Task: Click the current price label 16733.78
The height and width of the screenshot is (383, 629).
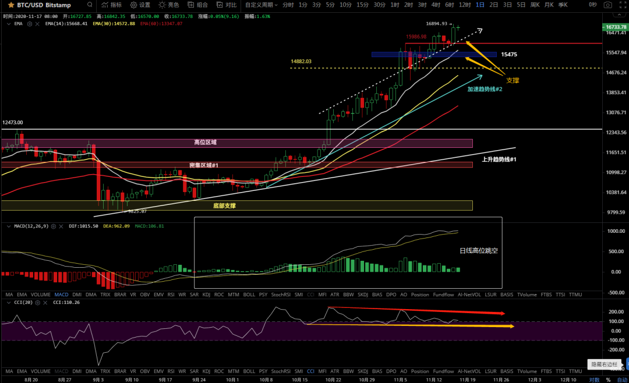Action: click(615, 27)
